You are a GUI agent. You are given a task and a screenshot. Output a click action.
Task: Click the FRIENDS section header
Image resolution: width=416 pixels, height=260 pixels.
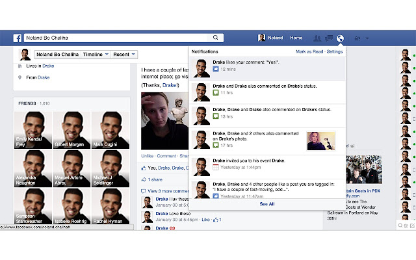27,103
